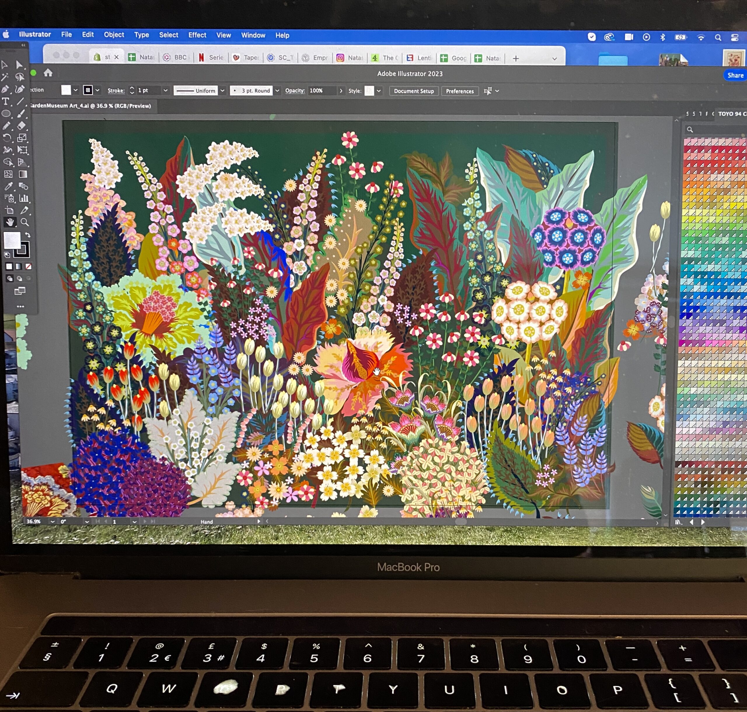The height and width of the screenshot is (712, 747).
Task: Expand the Uniform variable width profile dropdown
Action: point(223,91)
